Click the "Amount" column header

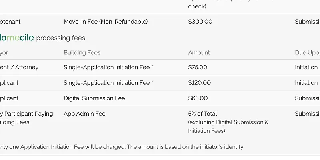pyautogui.click(x=199, y=52)
